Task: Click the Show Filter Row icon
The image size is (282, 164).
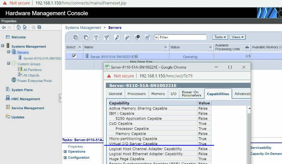Action: [96, 37]
